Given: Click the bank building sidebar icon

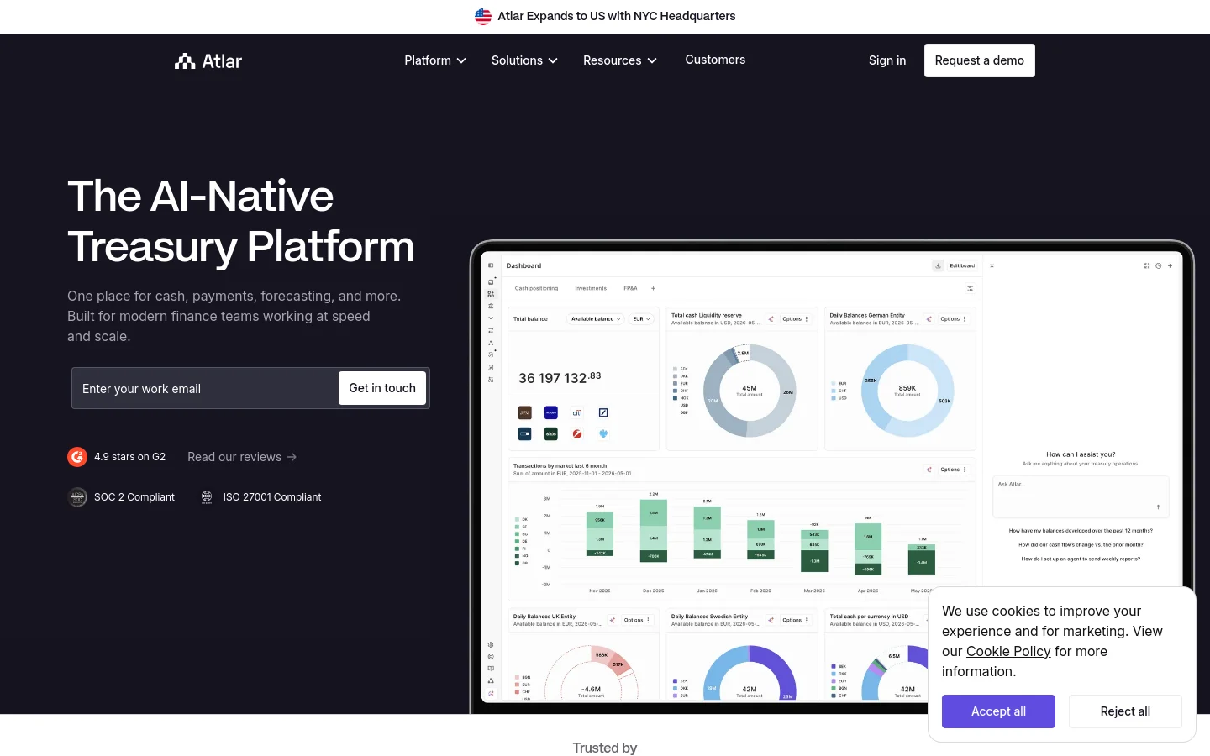Looking at the screenshot, I should (491, 306).
